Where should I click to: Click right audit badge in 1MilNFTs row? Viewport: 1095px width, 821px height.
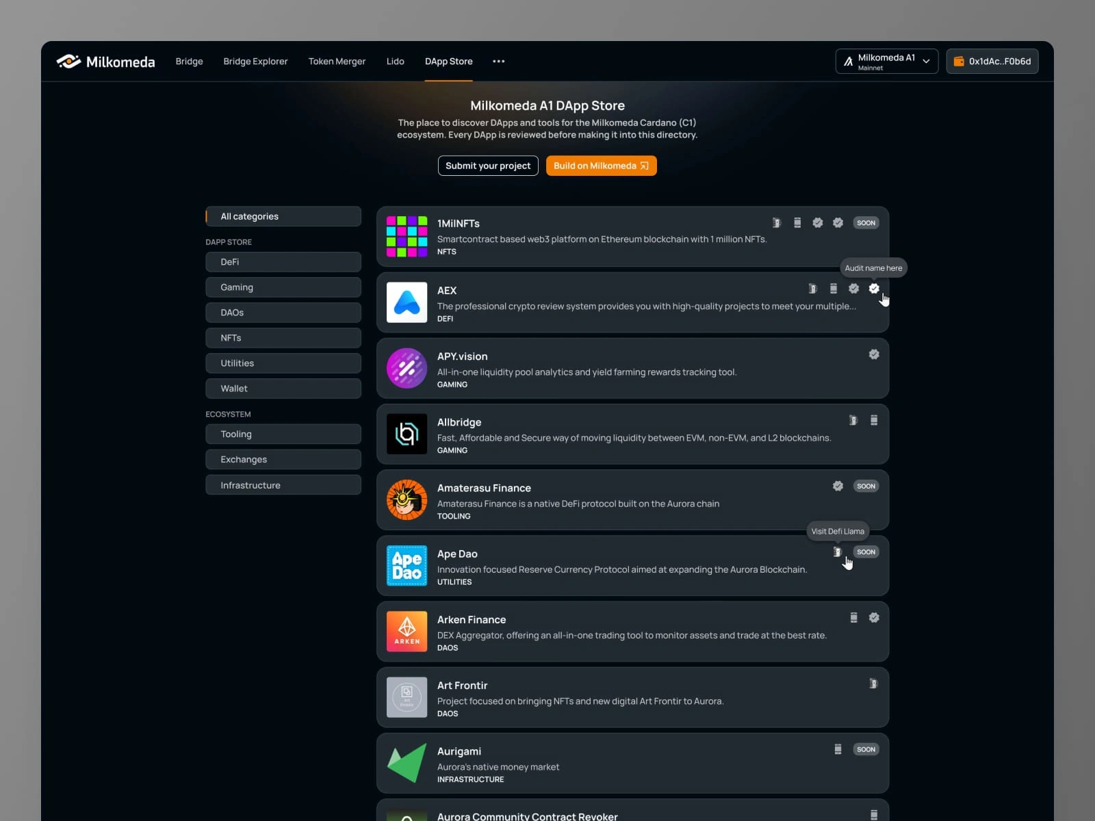tap(838, 223)
